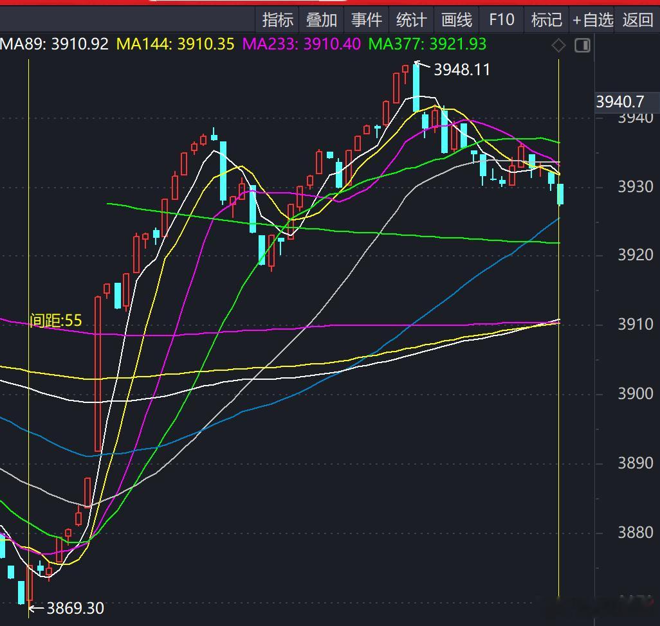The height and width of the screenshot is (626, 660).
Task: Select the MA144: 3910.35 label
Action: tap(175, 44)
